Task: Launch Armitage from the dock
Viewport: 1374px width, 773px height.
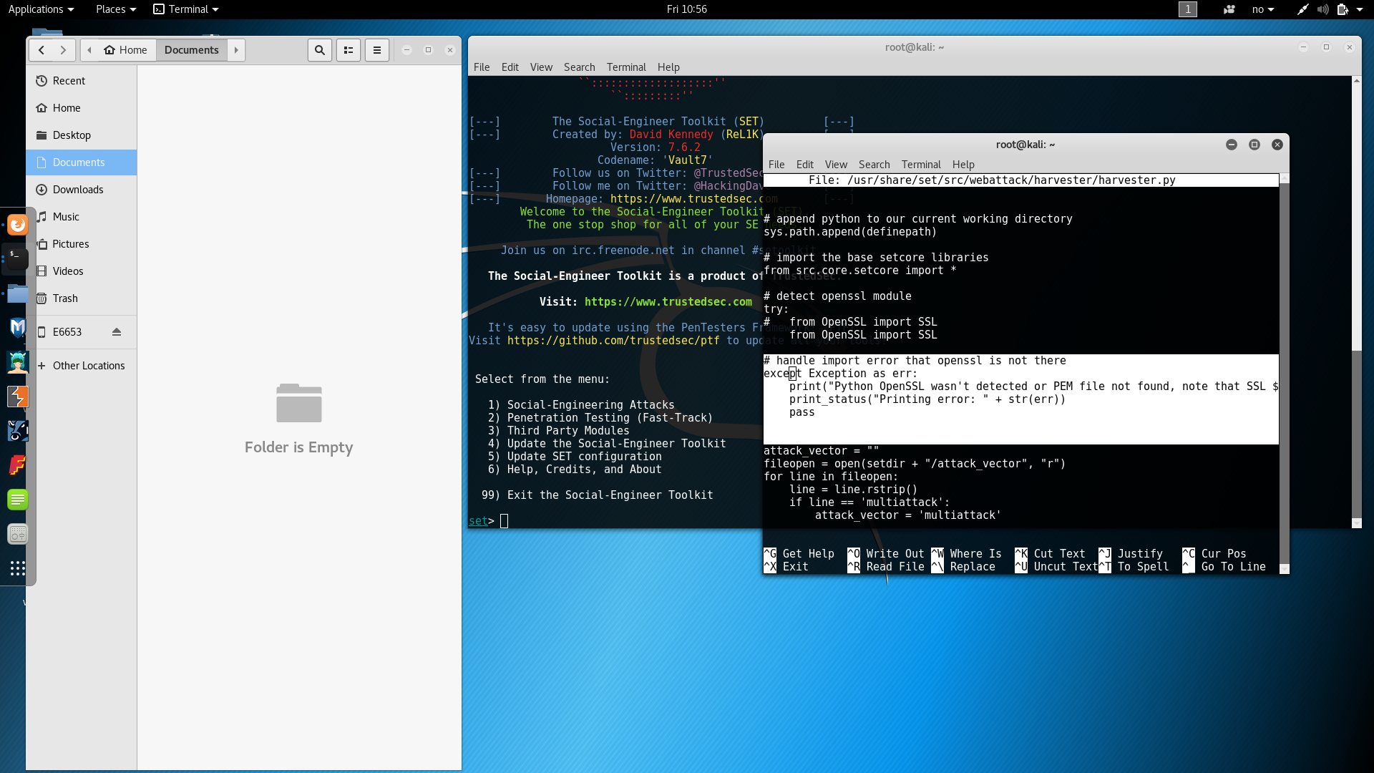Action: 18,362
